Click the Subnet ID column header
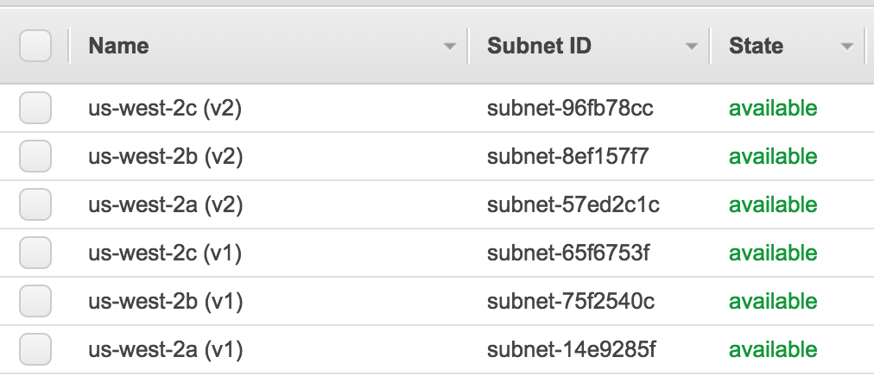The height and width of the screenshot is (376, 874). coord(539,46)
